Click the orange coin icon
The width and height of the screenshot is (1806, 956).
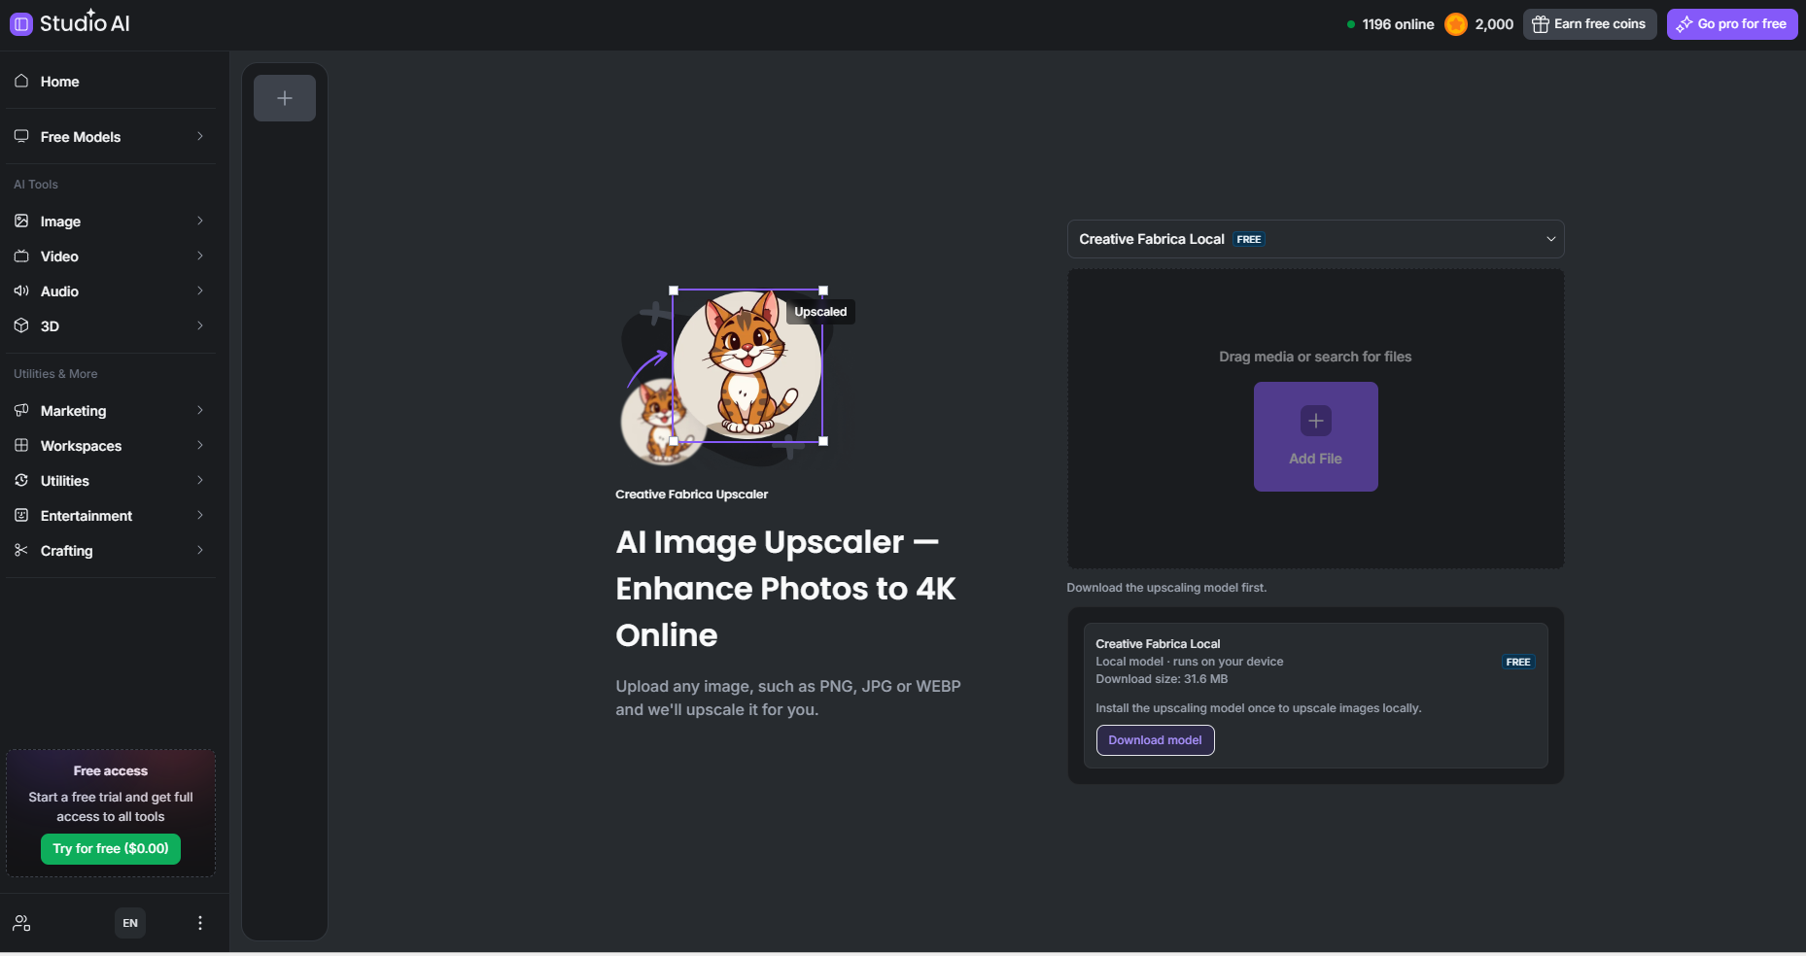click(x=1455, y=24)
